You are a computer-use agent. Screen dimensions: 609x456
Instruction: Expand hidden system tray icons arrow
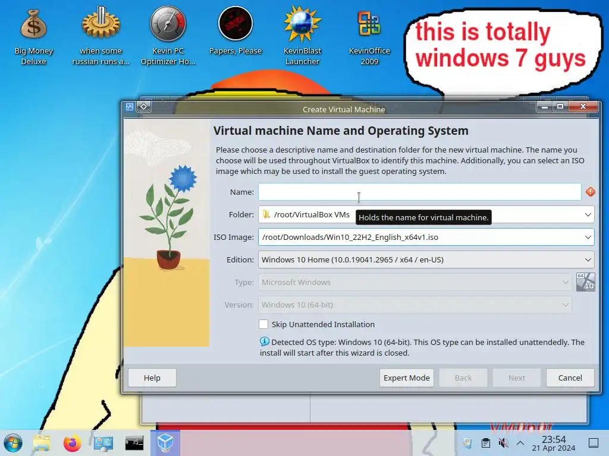click(520, 443)
